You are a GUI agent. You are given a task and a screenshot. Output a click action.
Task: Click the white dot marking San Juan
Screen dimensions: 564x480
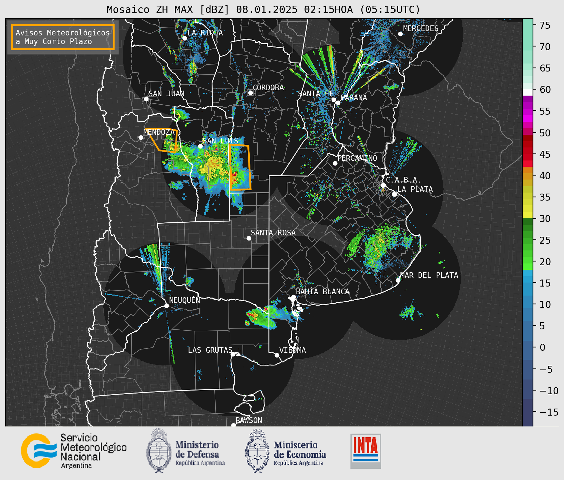(146, 99)
